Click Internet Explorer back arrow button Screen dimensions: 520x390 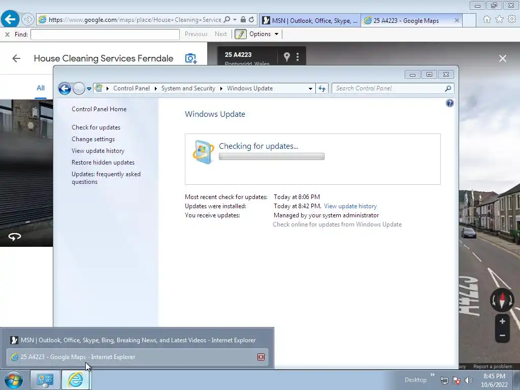point(10,19)
